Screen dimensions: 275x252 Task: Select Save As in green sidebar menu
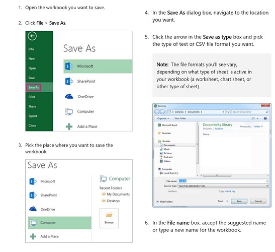point(34,87)
